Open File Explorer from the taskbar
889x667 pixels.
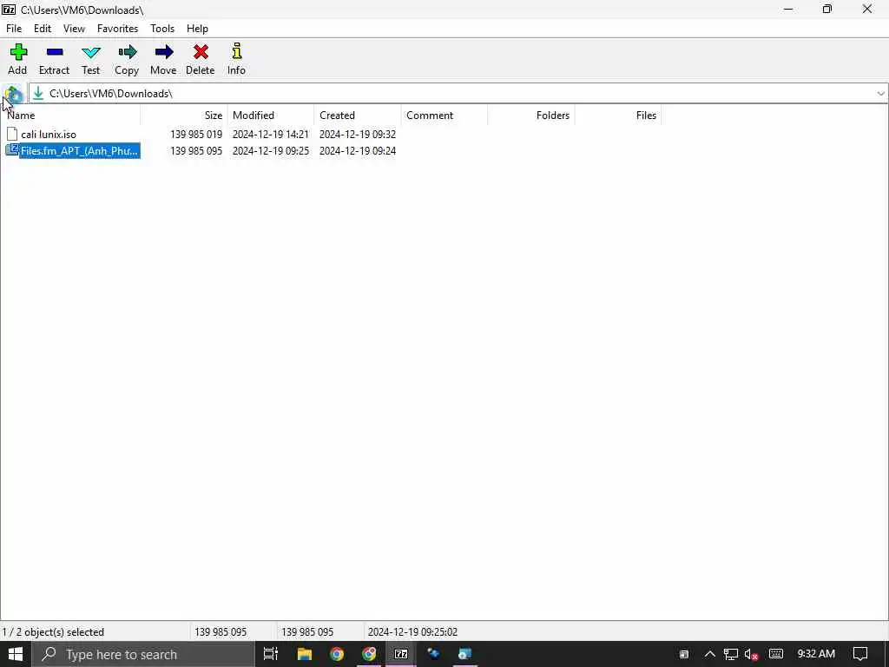(305, 655)
